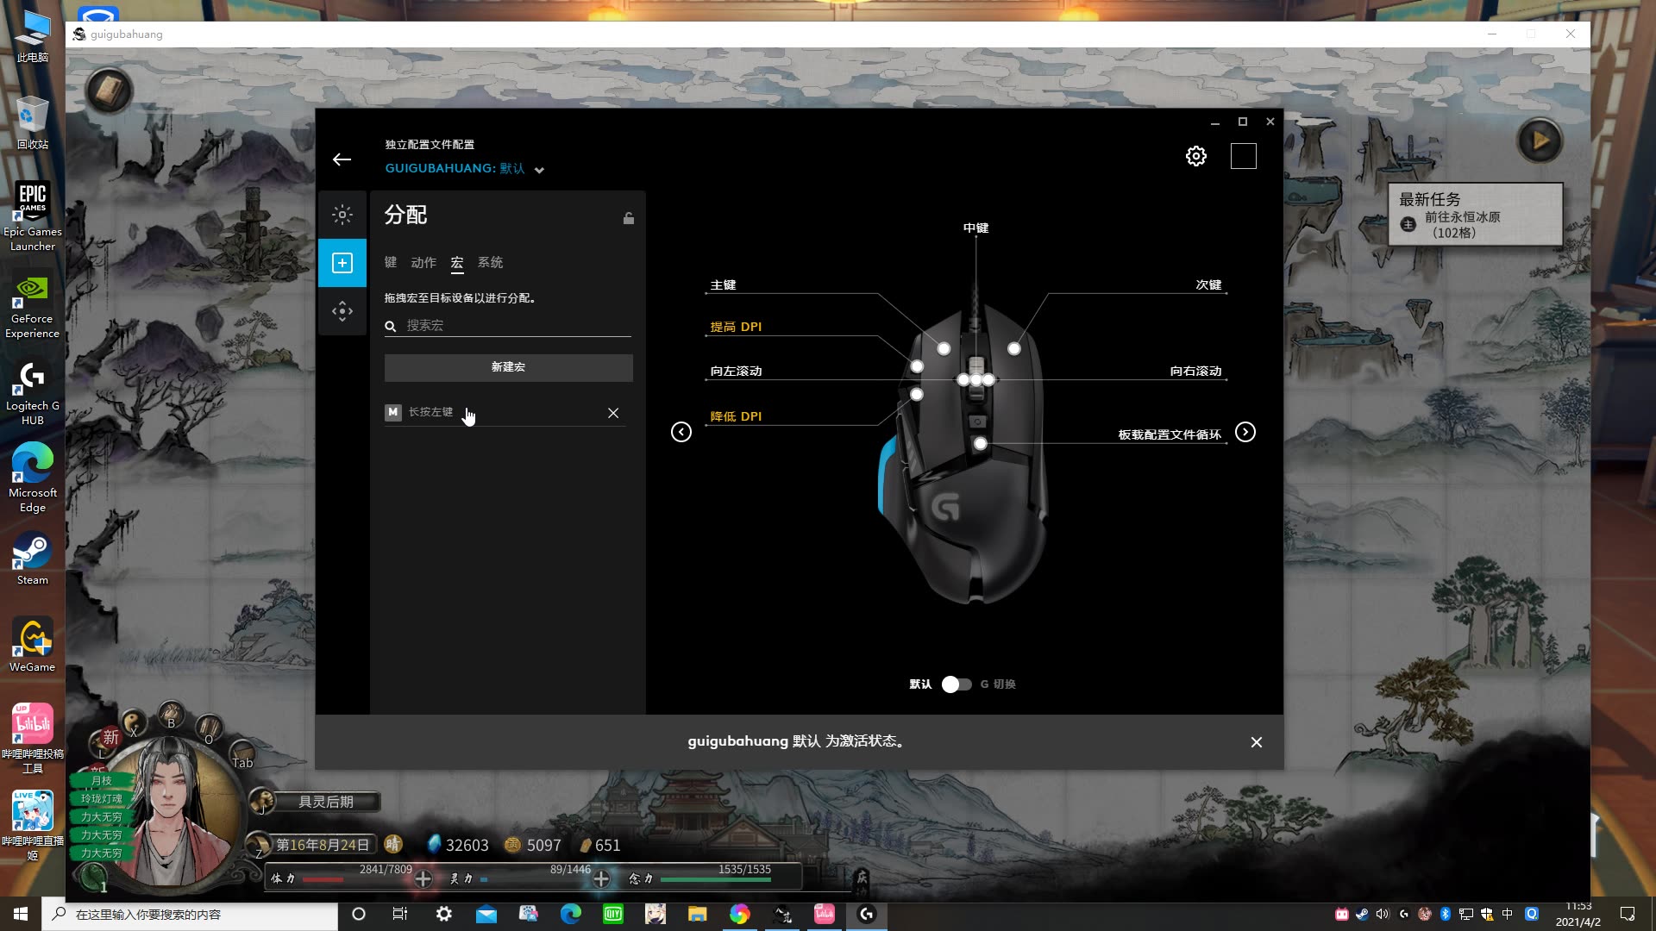This screenshot has width=1656, height=931.
Task: Click the next mouse view arrow
Action: pos(1245,432)
